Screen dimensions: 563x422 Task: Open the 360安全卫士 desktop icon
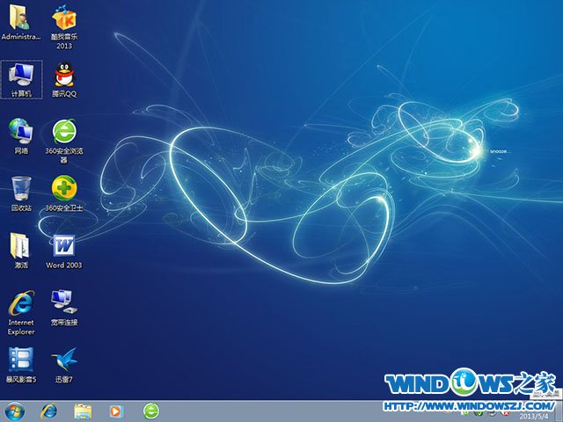click(64, 193)
